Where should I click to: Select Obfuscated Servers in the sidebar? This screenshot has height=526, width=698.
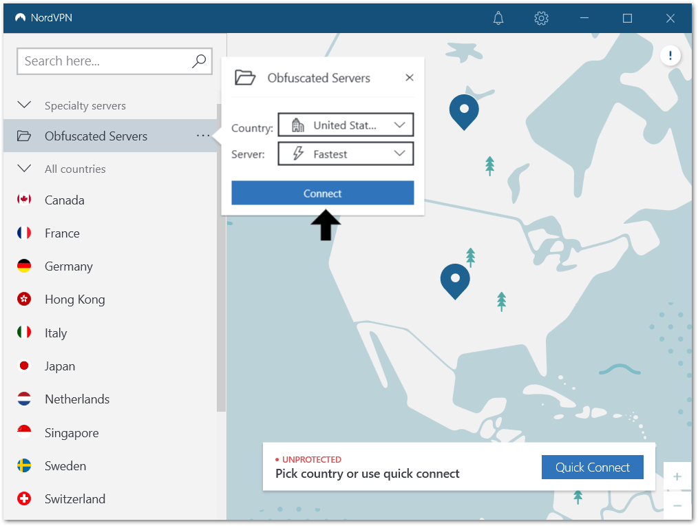click(110, 136)
